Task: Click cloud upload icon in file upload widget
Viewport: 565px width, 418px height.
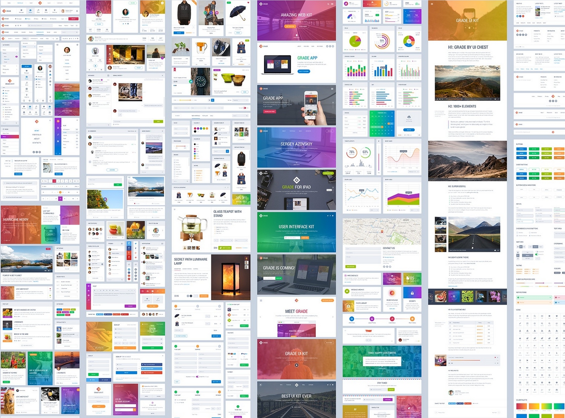Action: coord(409,117)
